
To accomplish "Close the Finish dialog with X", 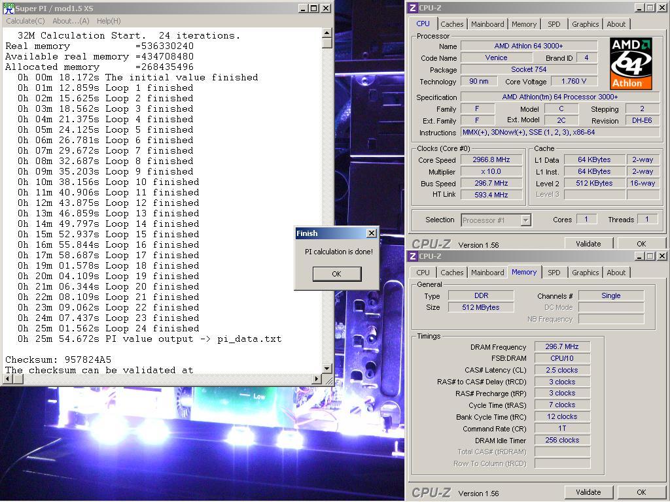I will click(372, 233).
